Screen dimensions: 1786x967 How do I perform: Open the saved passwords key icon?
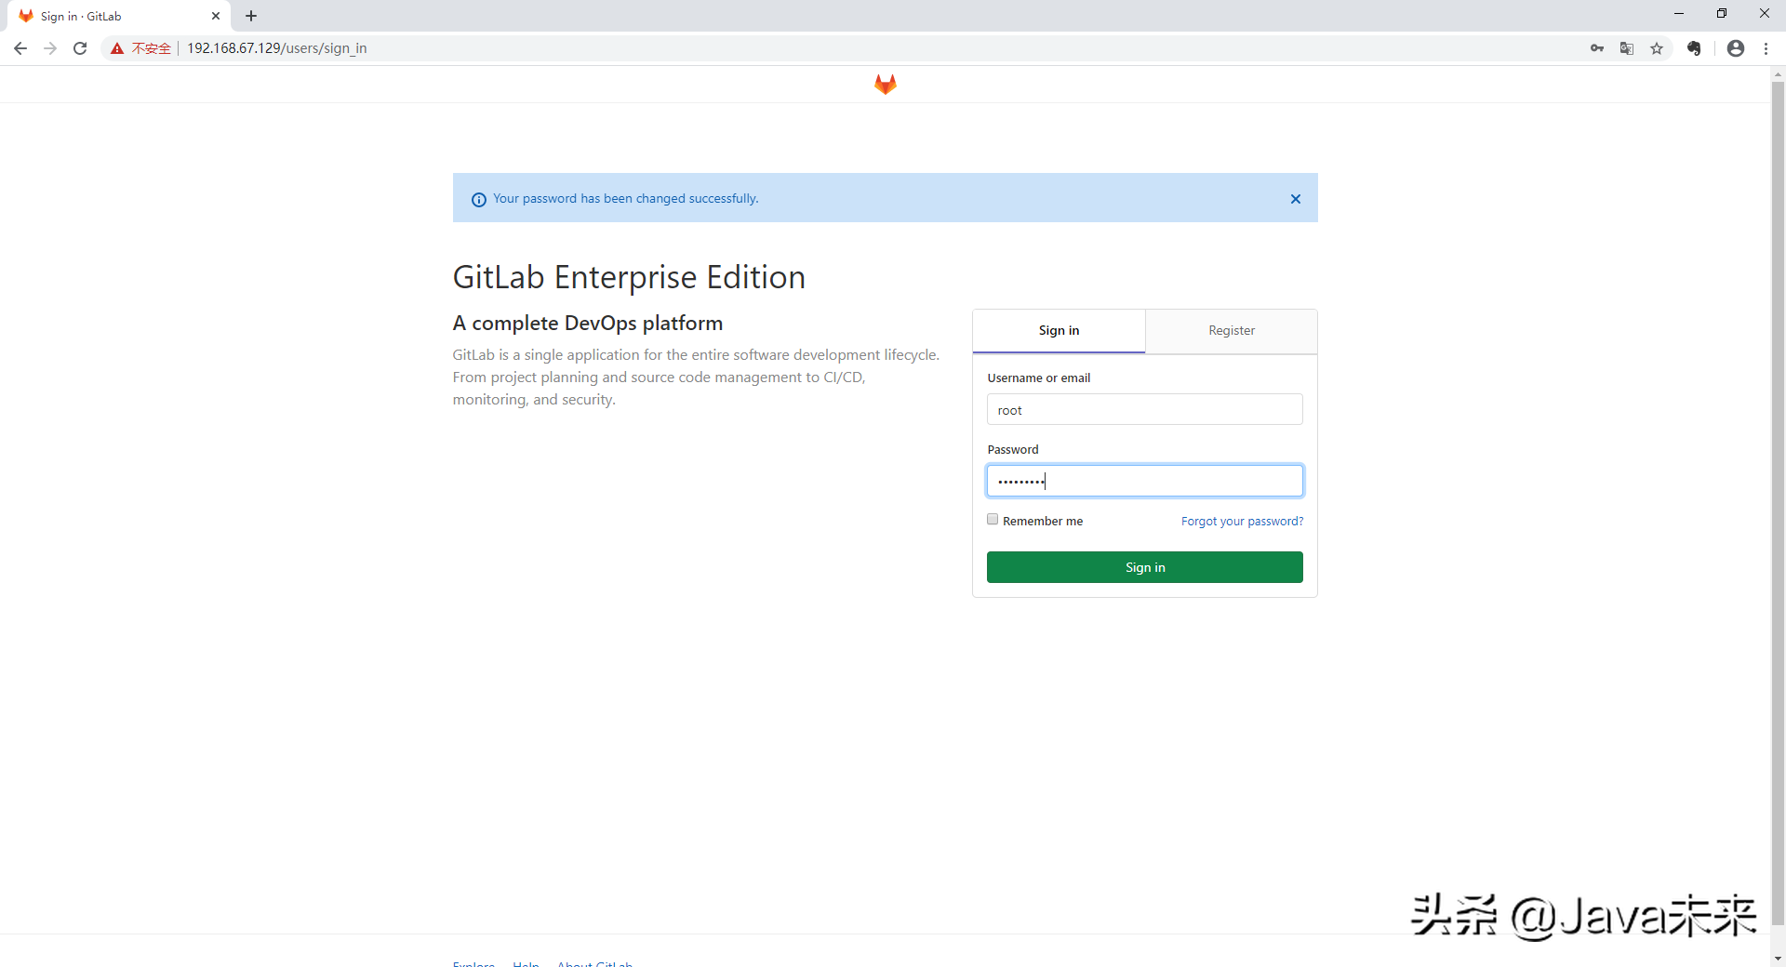pos(1597,48)
